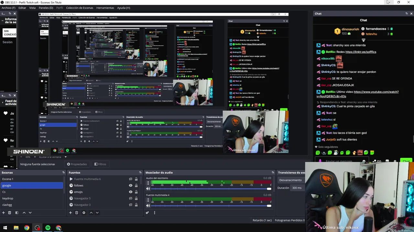Show the hidden Fuente multimedia 6 source
Viewport: 414px width, 232px height.
click(131, 179)
